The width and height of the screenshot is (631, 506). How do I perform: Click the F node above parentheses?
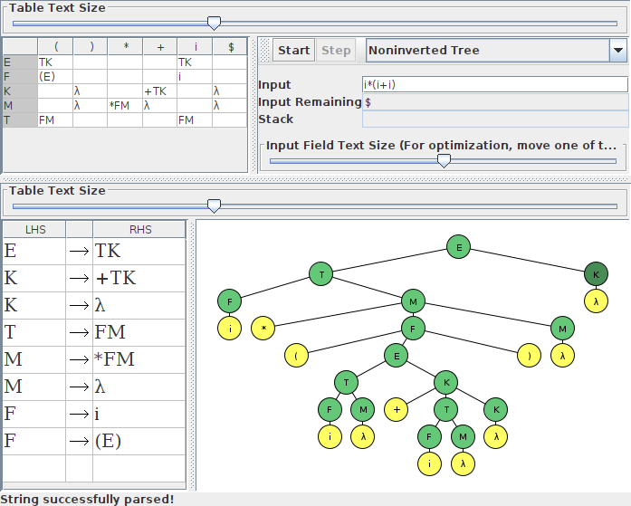tap(413, 329)
